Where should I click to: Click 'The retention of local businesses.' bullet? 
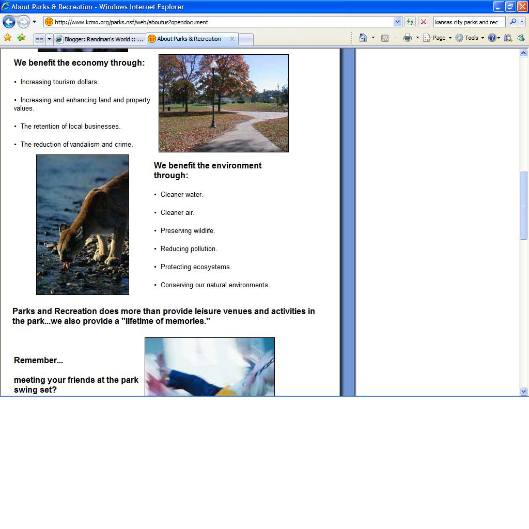(x=70, y=127)
